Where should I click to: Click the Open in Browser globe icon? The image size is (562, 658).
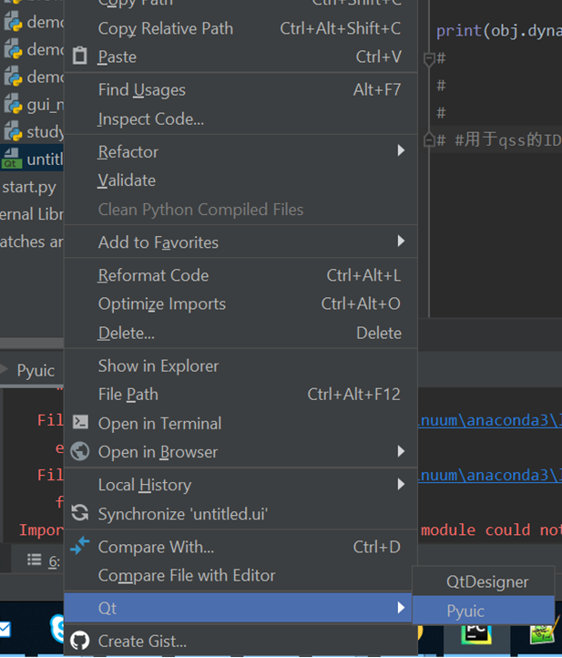79,451
